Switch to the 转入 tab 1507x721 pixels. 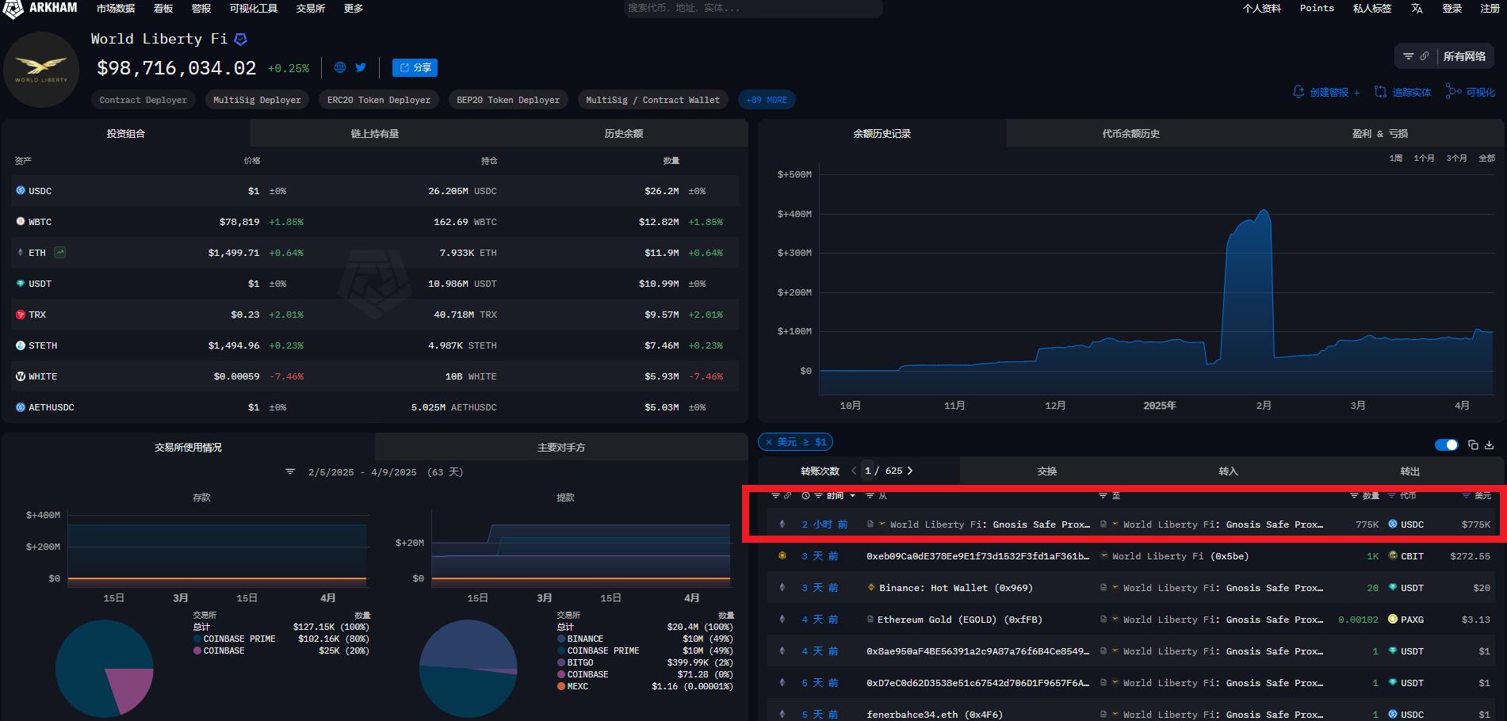1228,471
